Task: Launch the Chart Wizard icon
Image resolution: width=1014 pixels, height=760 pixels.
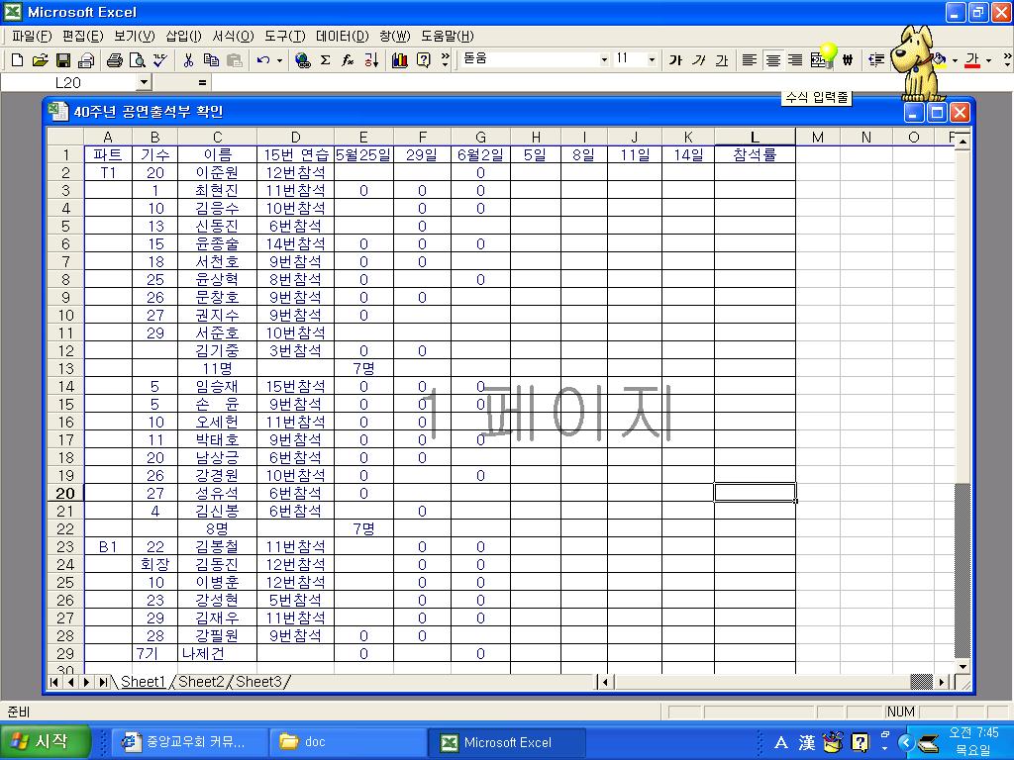Action: click(x=400, y=60)
